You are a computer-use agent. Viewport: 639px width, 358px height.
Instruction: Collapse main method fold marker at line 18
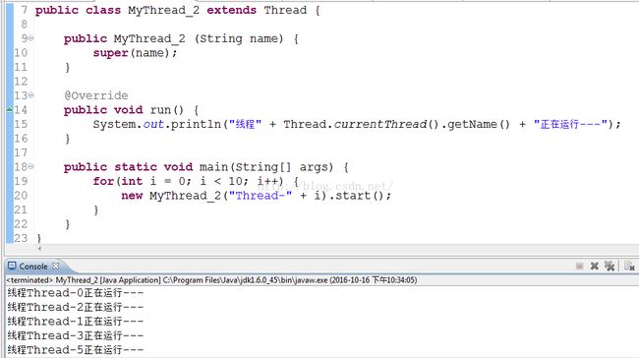point(31,167)
